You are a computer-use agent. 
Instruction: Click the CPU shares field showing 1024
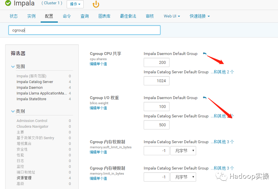[x=157, y=81]
